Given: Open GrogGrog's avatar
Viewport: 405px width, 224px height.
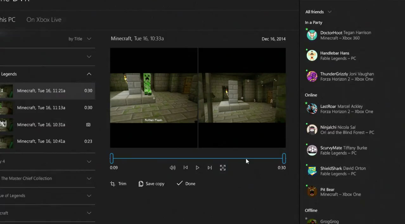Looking at the screenshot, I should click(312, 221).
